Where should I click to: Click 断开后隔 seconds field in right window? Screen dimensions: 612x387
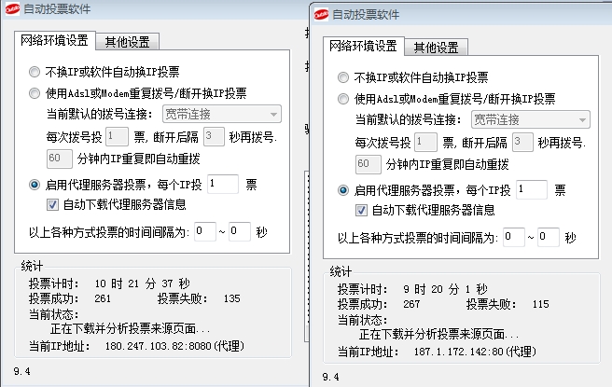pyautogui.click(x=522, y=142)
